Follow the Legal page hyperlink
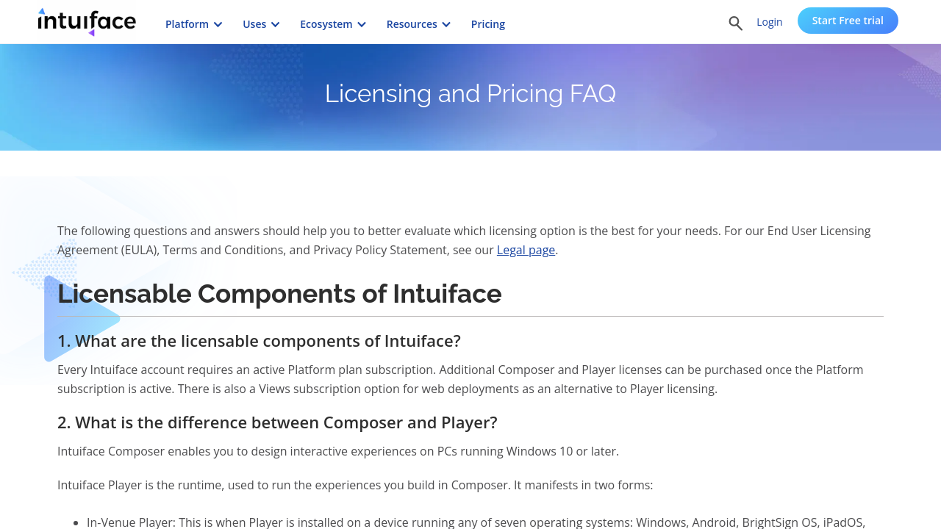 click(x=526, y=250)
